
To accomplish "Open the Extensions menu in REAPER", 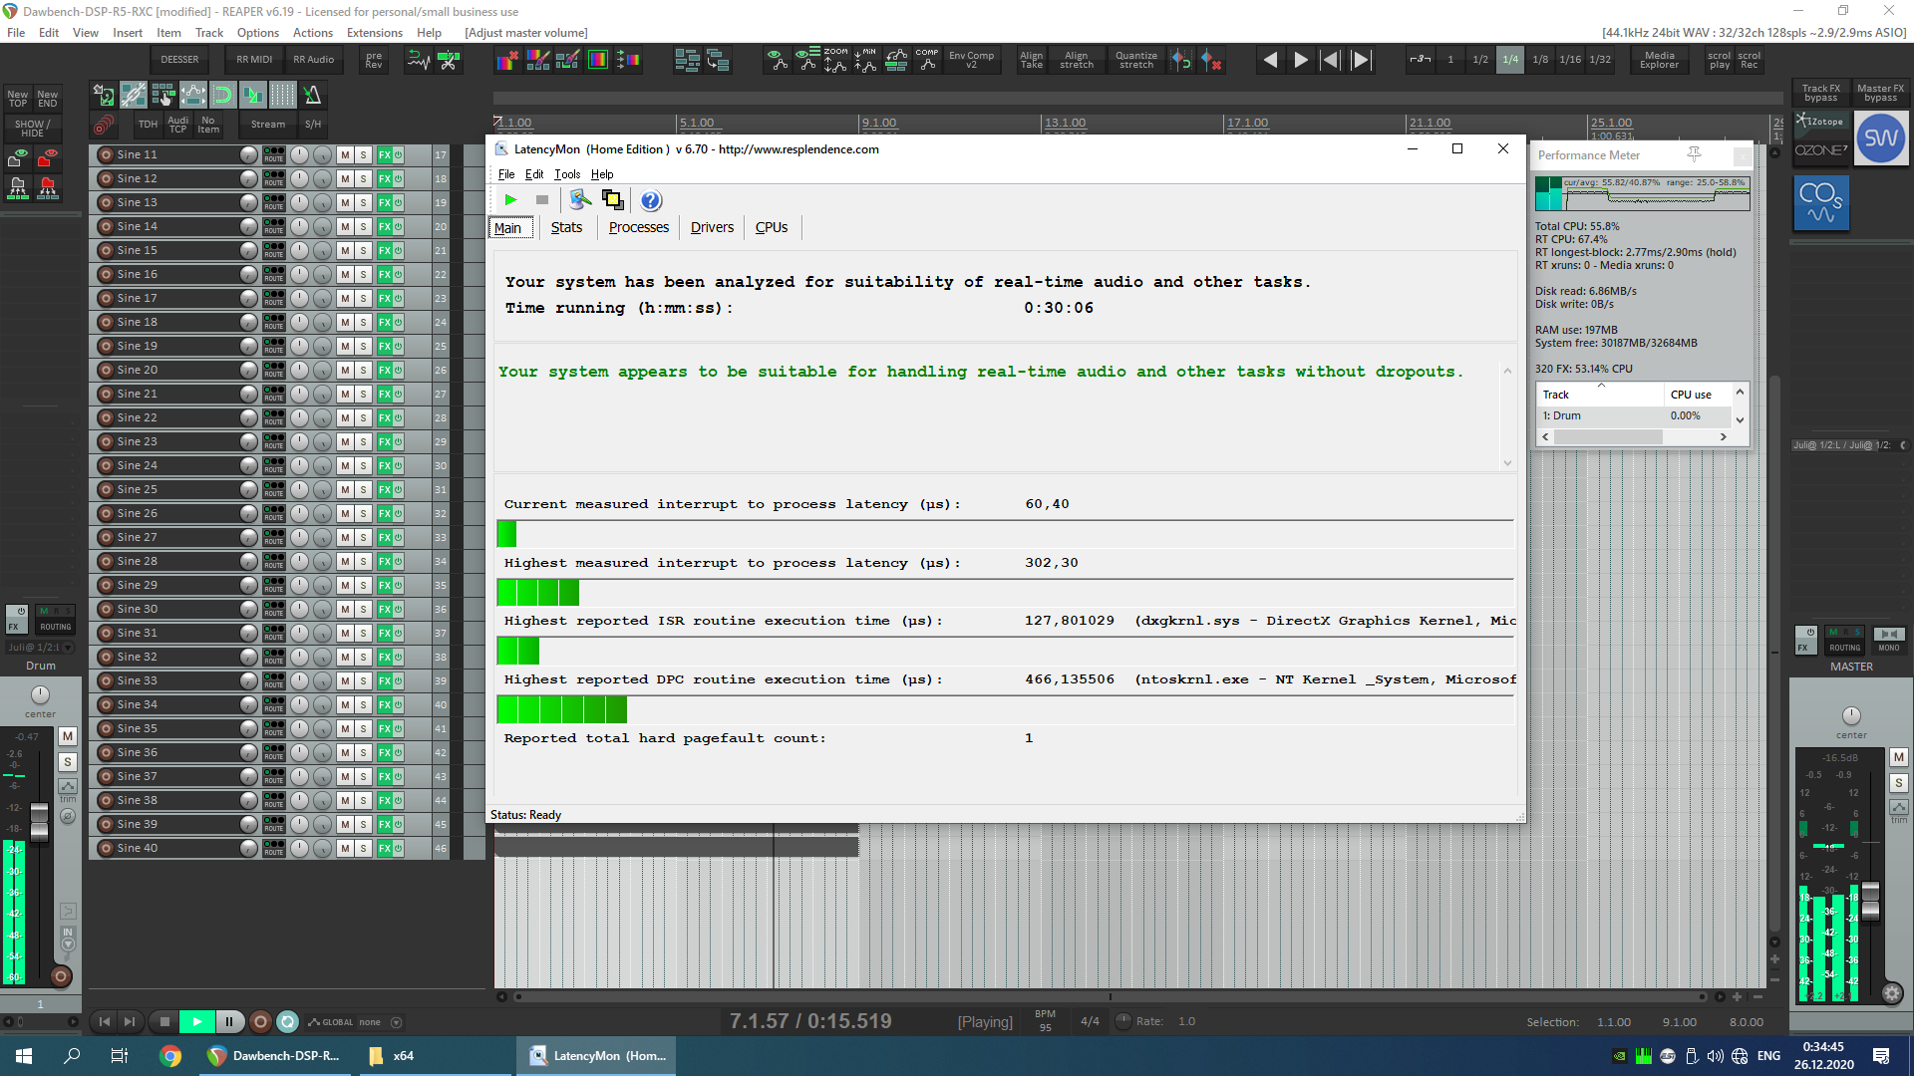I will [374, 33].
